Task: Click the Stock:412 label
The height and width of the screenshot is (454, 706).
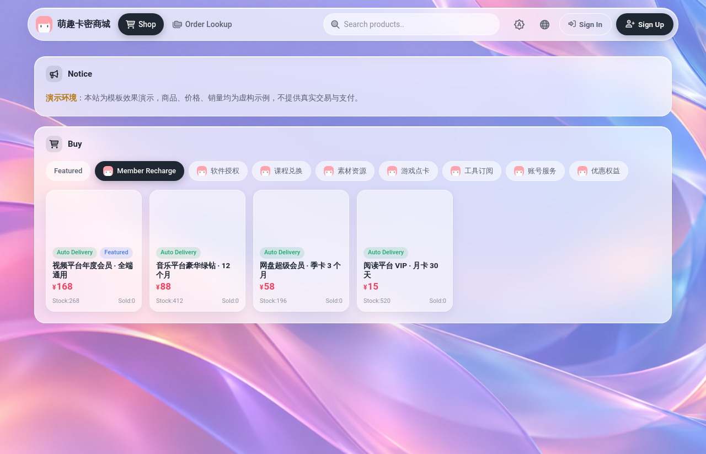Action: (x=169, y=301)
